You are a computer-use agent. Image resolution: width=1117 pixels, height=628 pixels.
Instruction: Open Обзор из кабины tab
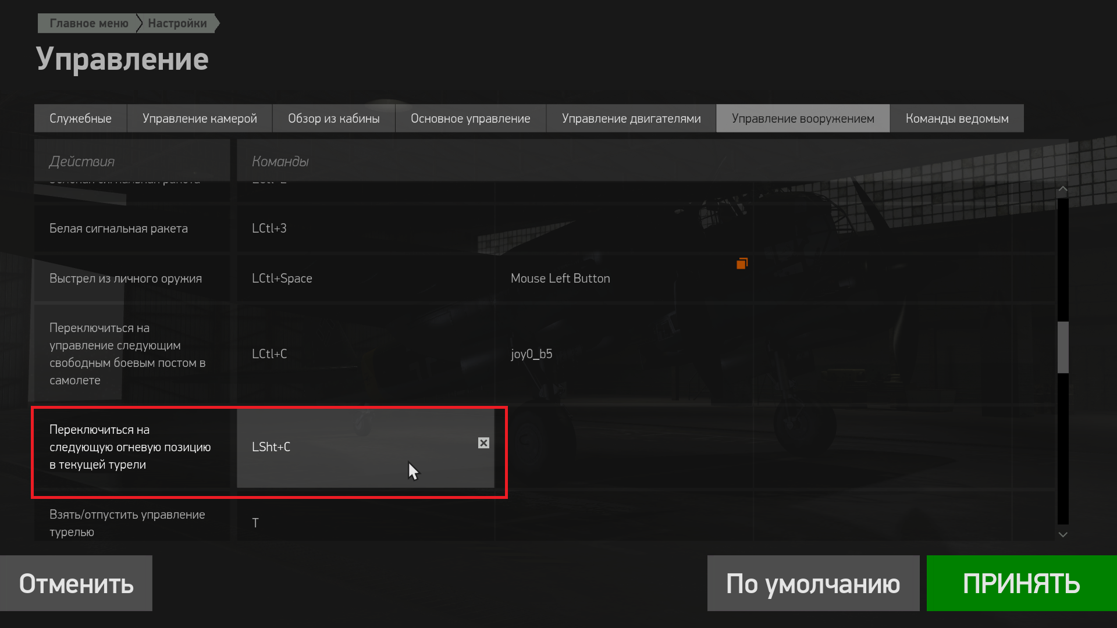[x=334, y=119]
